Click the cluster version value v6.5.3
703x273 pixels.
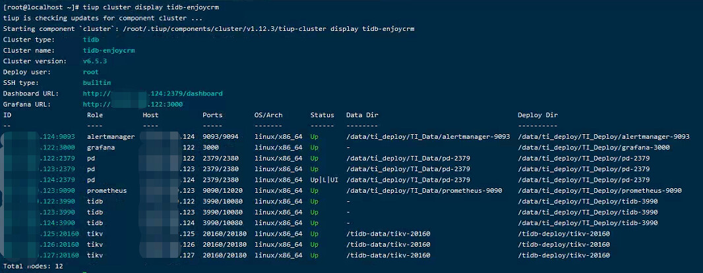(x=95, y=61)
